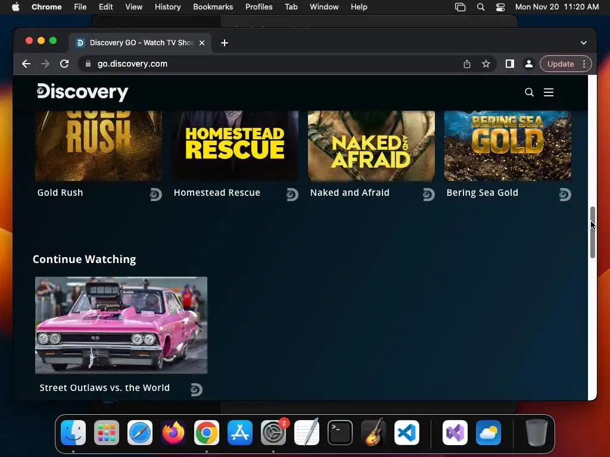Image resolution: width=610 pixels, height=457 pixels.
Task: Click the Gold Rush title link
Action: coord(60,192)
